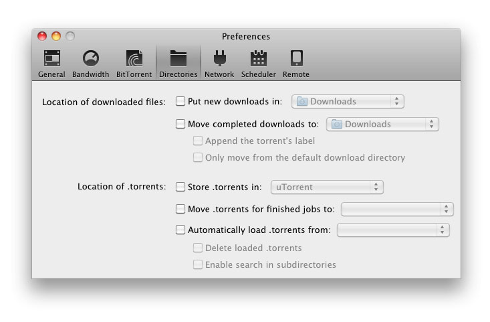Open the Network plug icon
This screenshot has width=490, height=322.
tap(219, 58)
